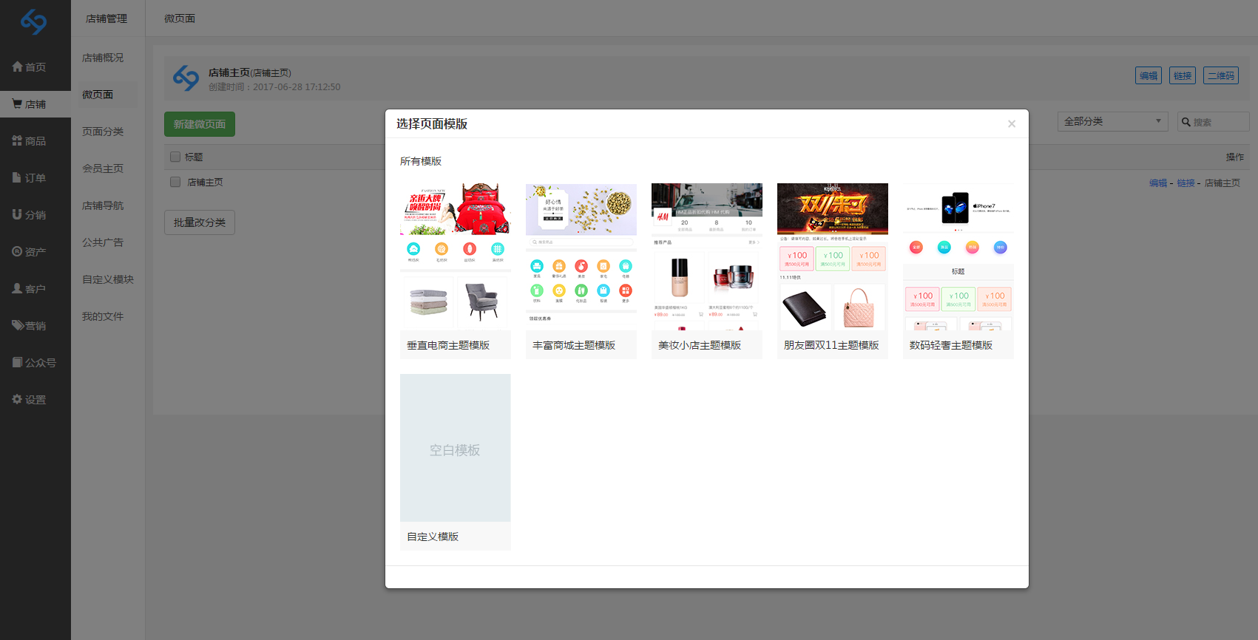Expand the 全部分类 category dropdown
Screen dimensions: 1258x640
tap(1112, 121)
